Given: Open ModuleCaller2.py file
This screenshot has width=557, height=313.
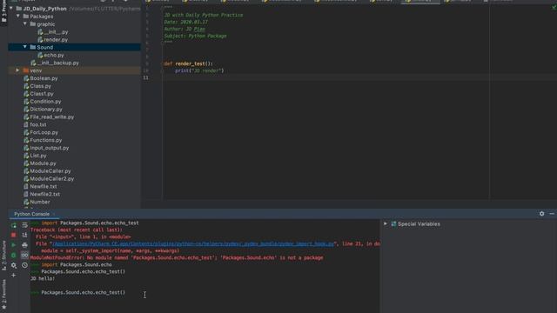Looking at the screenshot, I should (52, 179).
